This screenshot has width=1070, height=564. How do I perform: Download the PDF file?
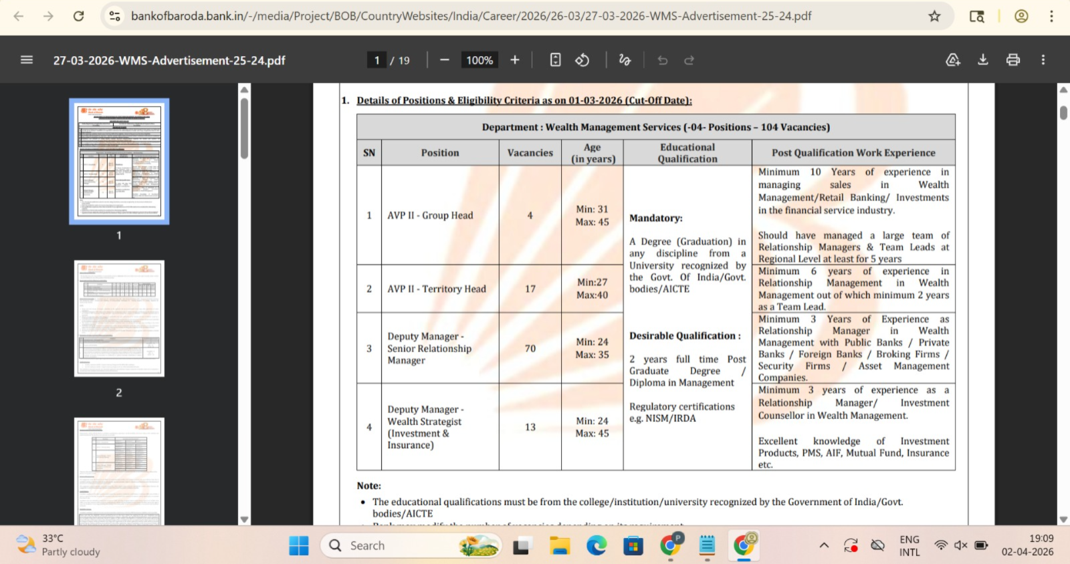[983, 60]
